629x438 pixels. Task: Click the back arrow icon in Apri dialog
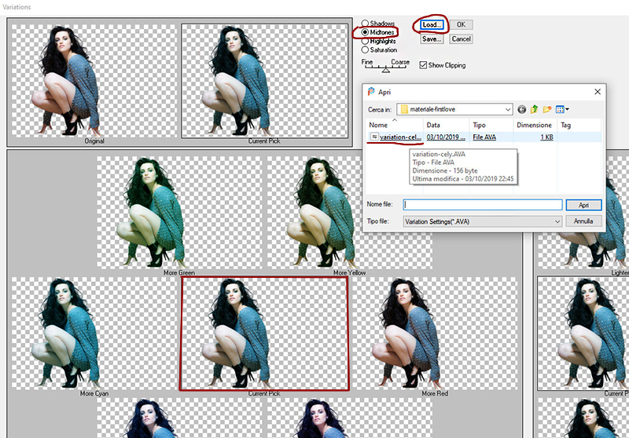point(521,109)
